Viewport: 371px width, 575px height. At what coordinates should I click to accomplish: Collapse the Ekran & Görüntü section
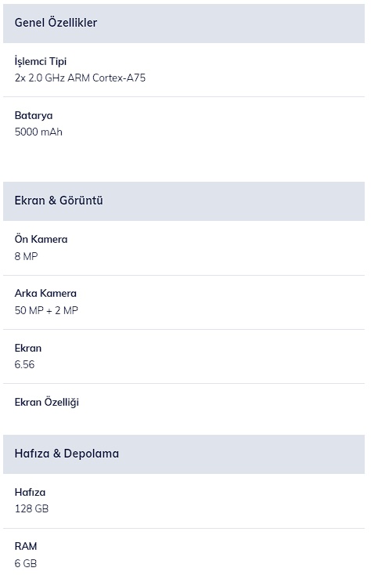(184, 201)
